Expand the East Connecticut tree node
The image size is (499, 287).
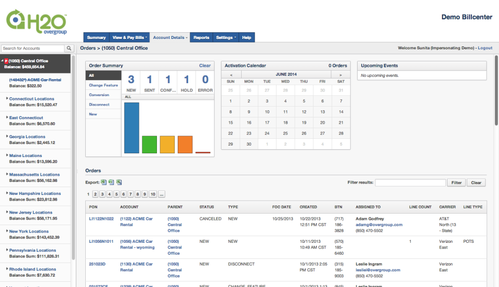click(7, 117)
